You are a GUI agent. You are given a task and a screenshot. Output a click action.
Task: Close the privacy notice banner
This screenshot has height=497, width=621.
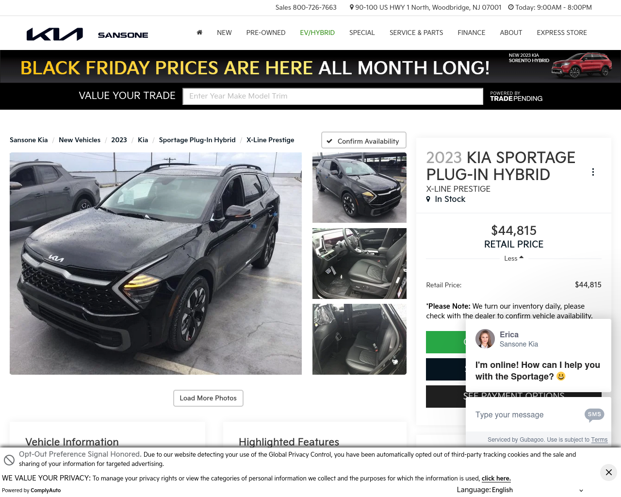pyautogui.click(x=608, y=472)
